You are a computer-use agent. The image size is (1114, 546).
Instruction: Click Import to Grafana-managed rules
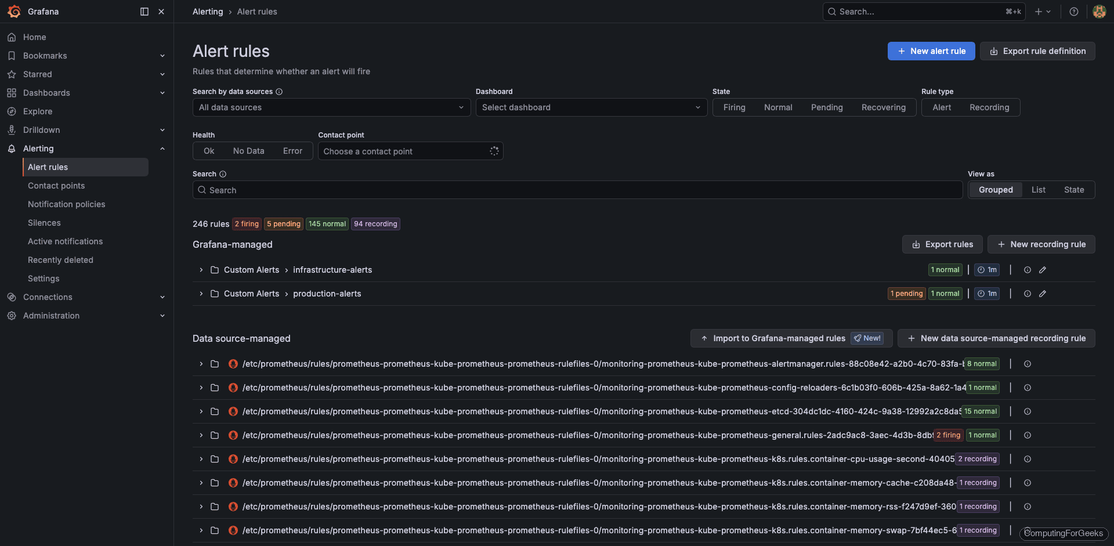pos(779,338)
